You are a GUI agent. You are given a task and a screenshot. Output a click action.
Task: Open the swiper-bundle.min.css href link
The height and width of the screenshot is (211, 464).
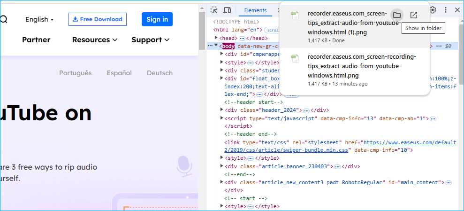[340, 147]
